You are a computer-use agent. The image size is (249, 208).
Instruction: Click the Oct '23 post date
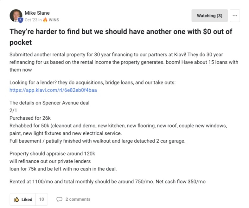tap(31, 20)
